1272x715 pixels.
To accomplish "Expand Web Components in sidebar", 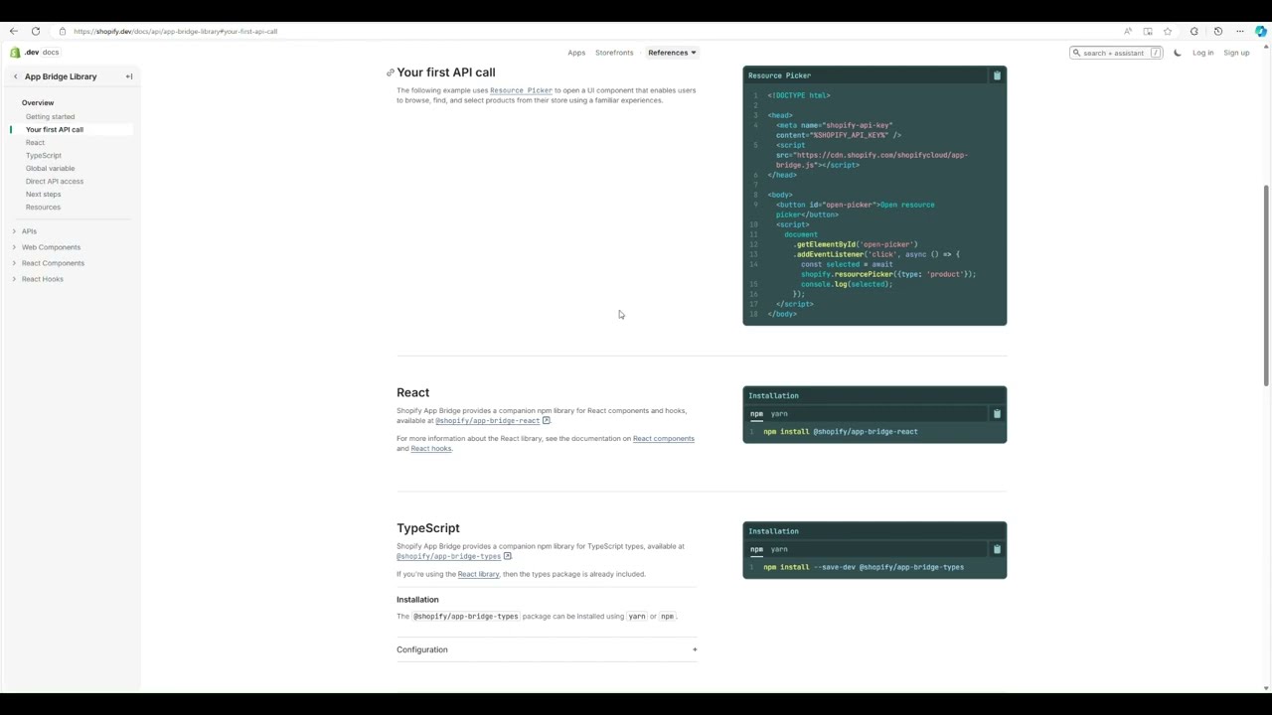I will pos(14,247).
